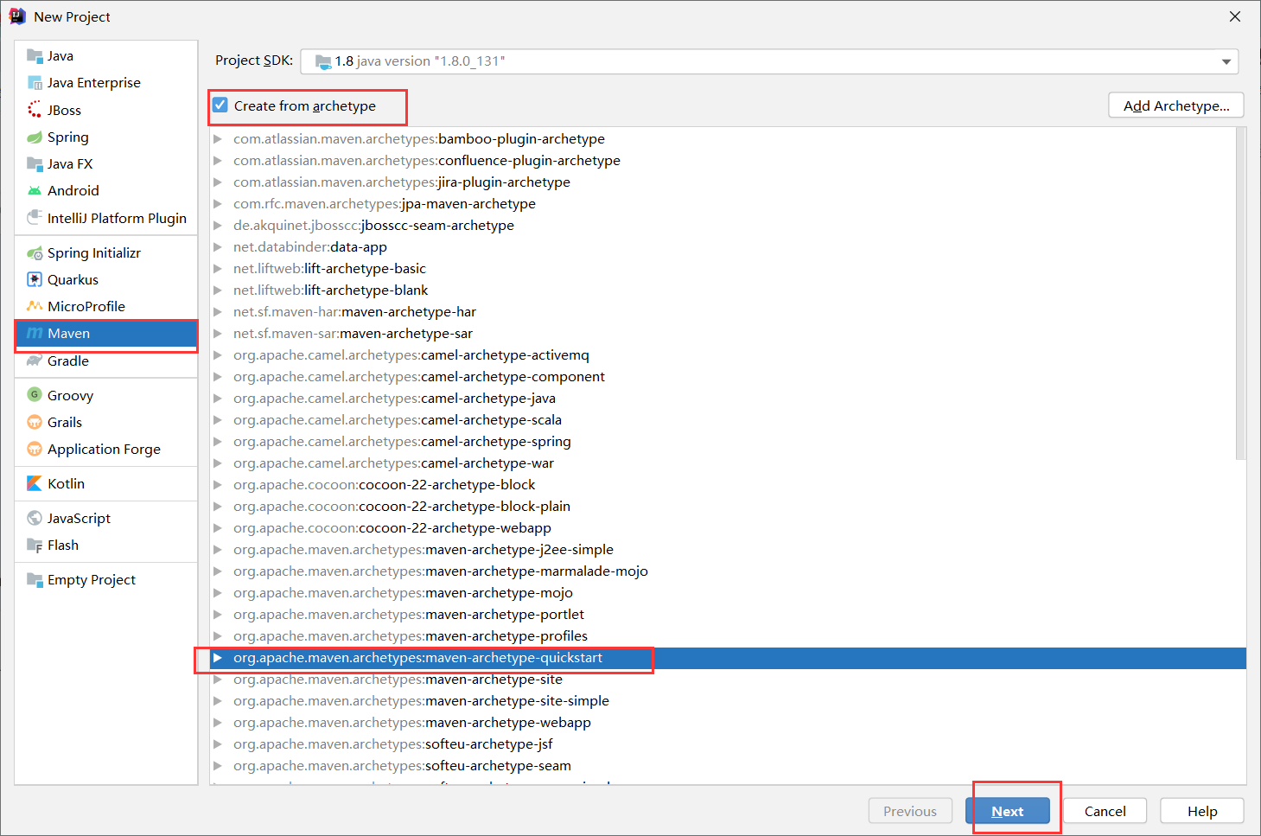This screenshot has height=836, width=1261.
Task: Select Kotlin project type
Action: [x=106, y=484]
